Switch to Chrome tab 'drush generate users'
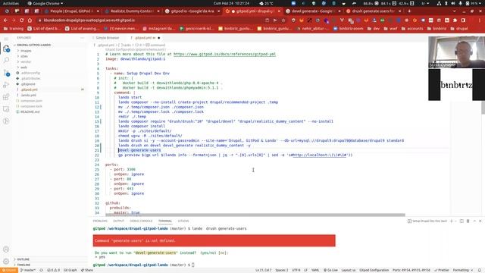The width and height of the screenshot is (485, 273). coord(374,11)
